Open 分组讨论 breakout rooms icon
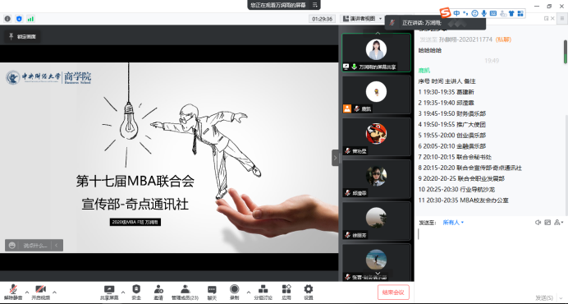The image size is (568, 304). point(263,292)
